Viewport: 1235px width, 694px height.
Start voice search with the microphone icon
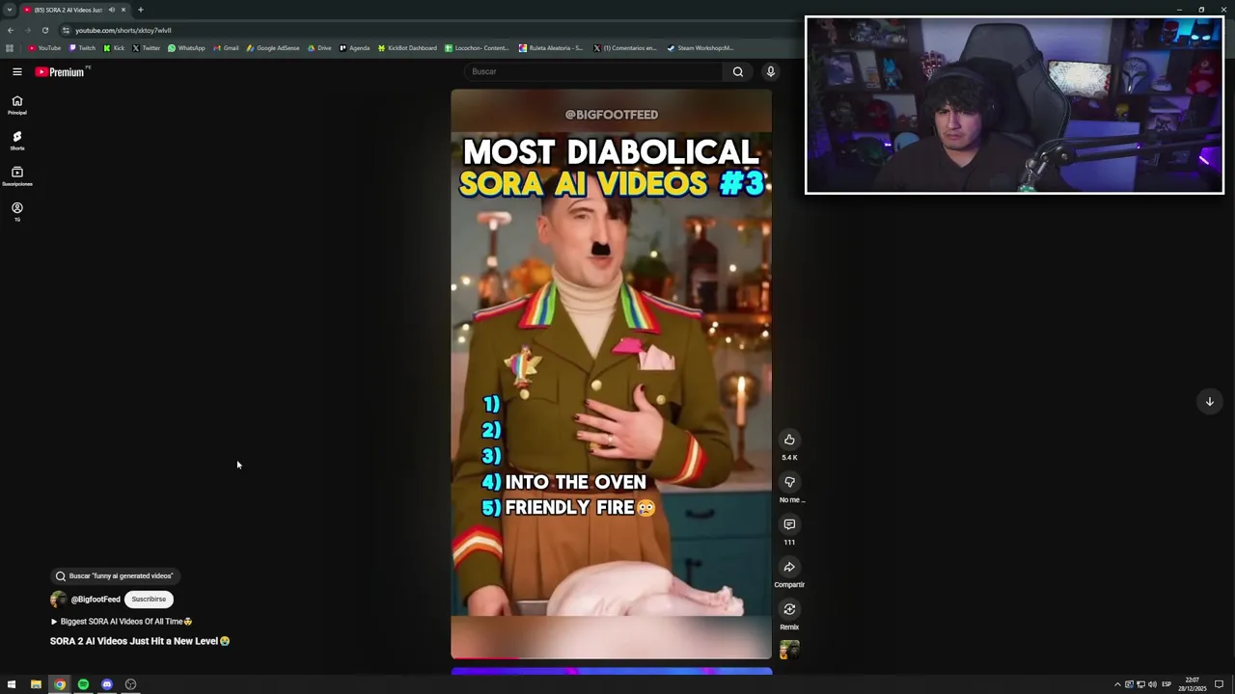(x=770, y=71)
